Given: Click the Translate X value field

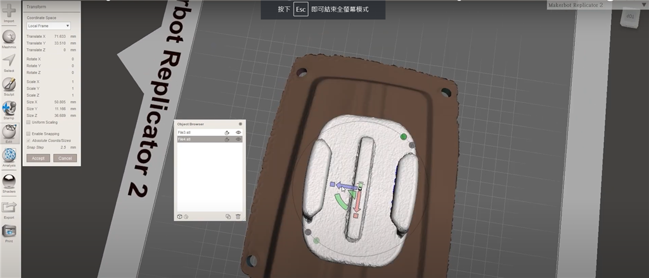Looking at the screenshot, I should tap(60, 37).
